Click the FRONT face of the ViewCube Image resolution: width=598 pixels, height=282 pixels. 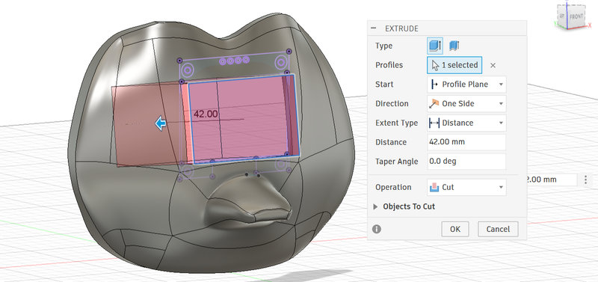coord(576,17)
